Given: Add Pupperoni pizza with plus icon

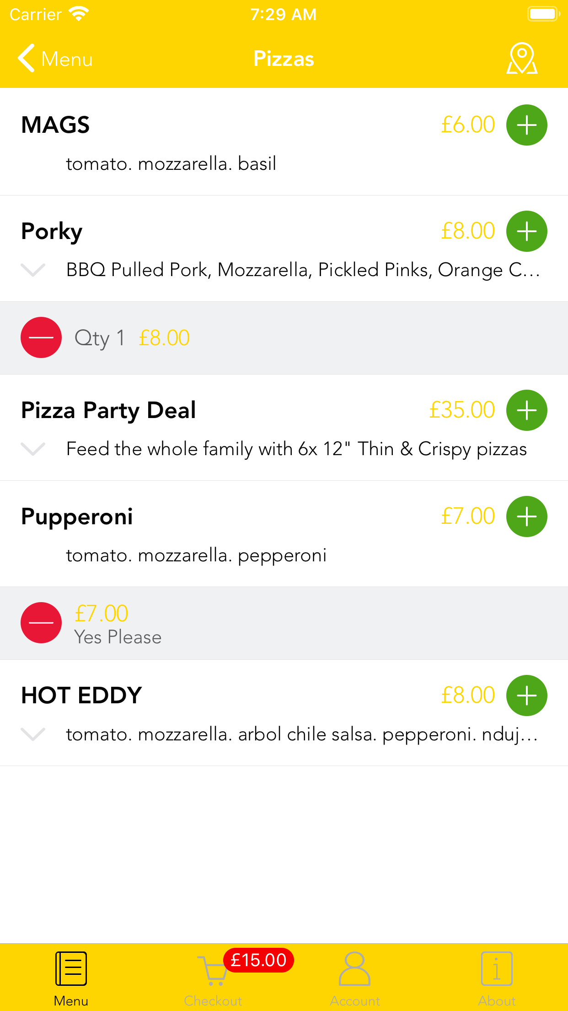Looking at the screenshot, I should click(x=526, y=516).
